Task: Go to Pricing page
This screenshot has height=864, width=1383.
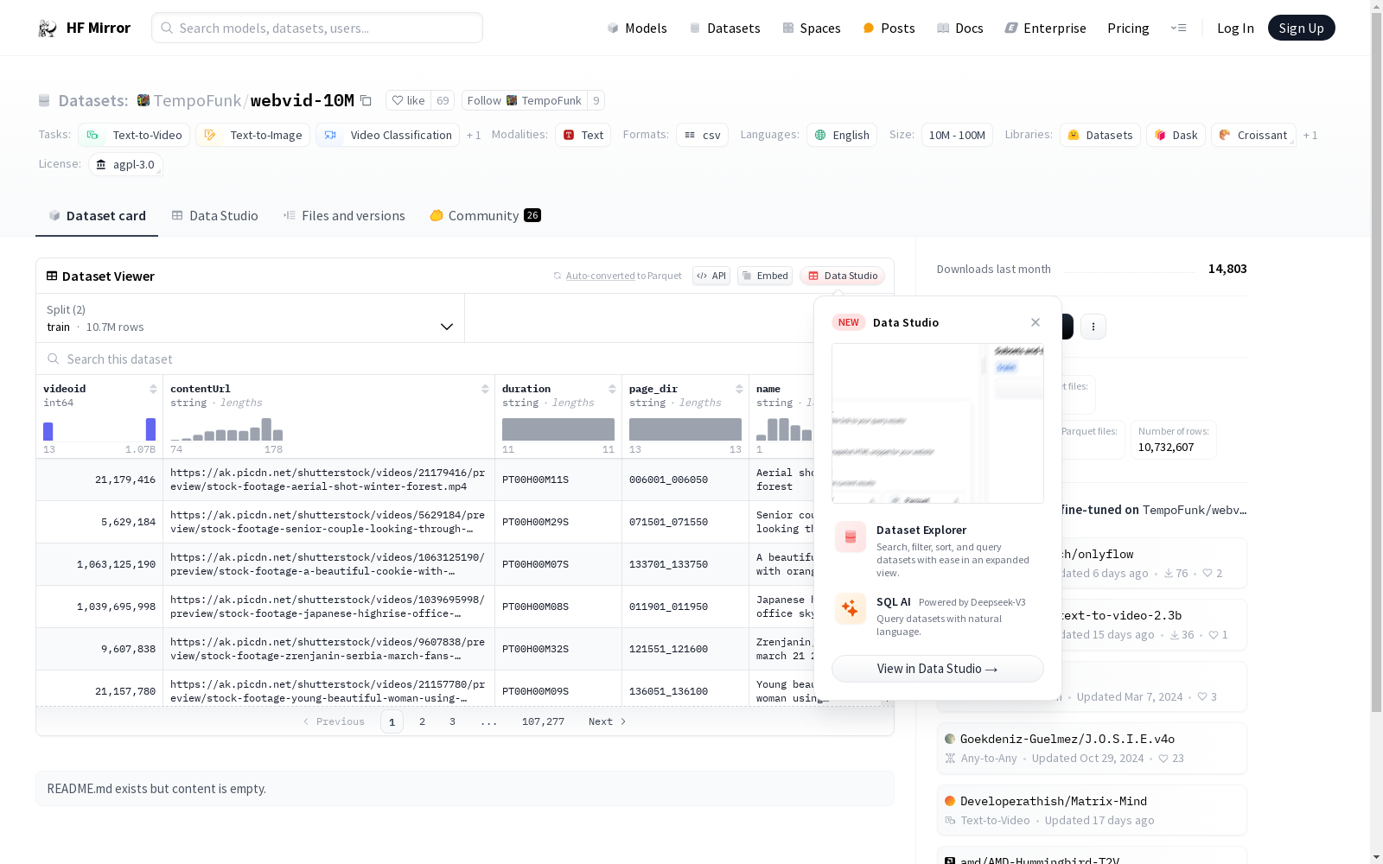Action: [1128, 29]
